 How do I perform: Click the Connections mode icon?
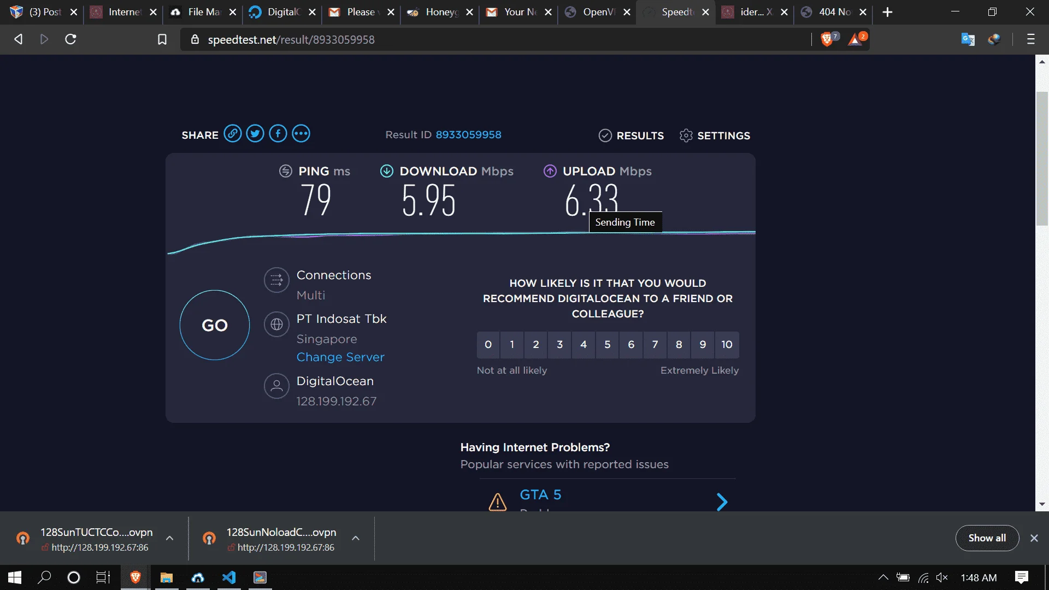(x=276, y=280)
